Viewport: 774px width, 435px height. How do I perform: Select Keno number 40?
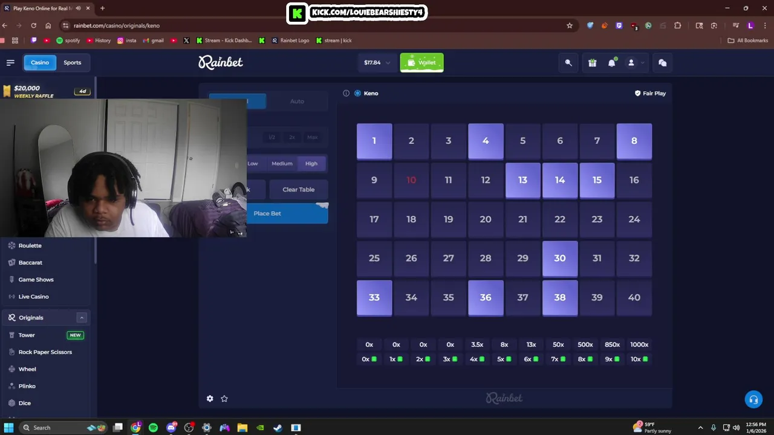coord(634,297)
